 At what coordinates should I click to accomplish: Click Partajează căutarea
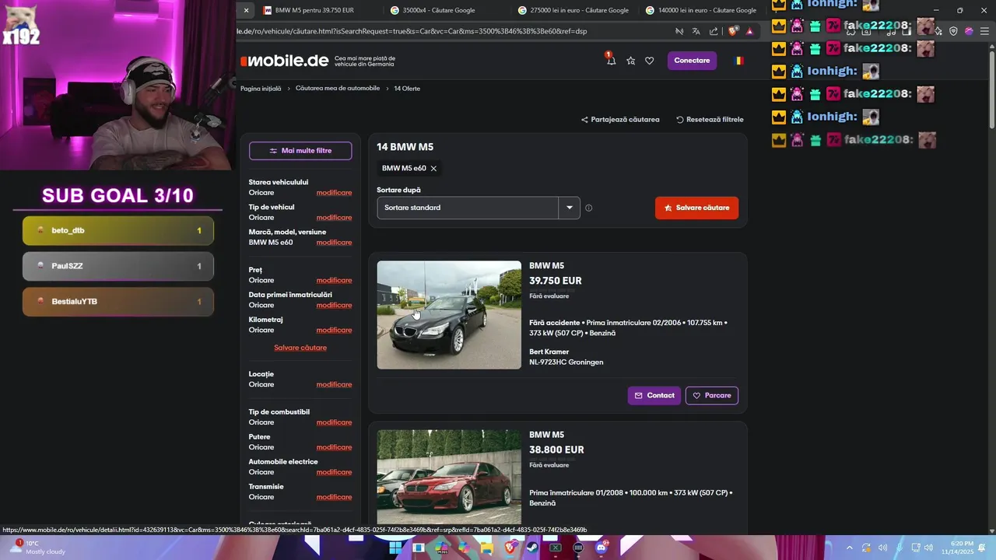(620, 120)
